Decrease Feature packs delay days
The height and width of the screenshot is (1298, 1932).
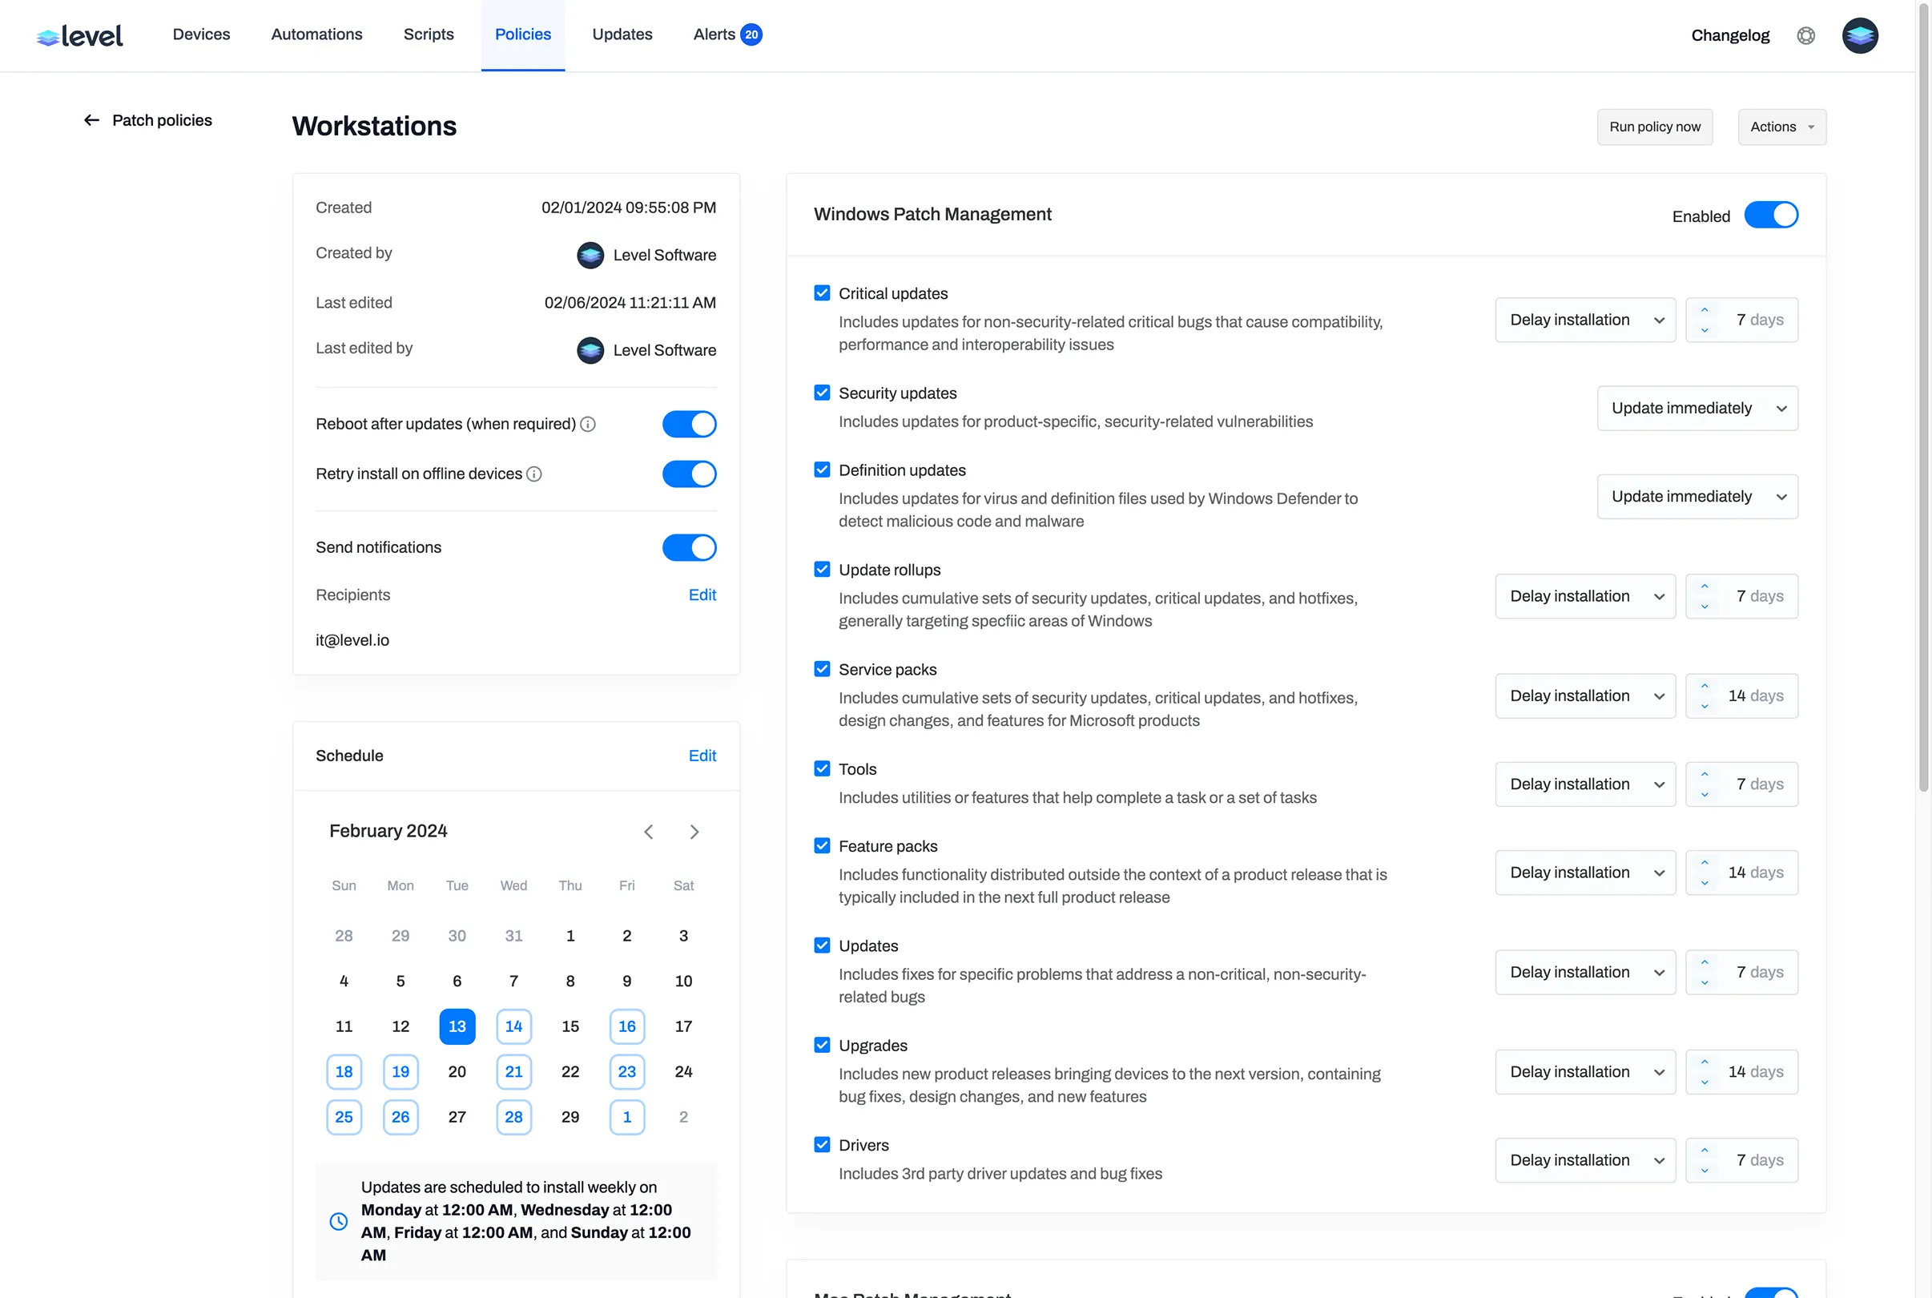click(1704, 883)
